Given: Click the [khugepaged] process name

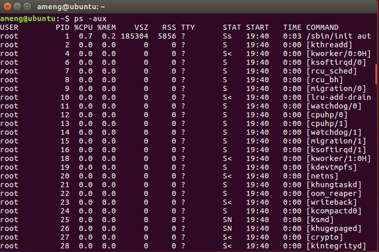Looking at the screenshot, I should coord(334,228).
